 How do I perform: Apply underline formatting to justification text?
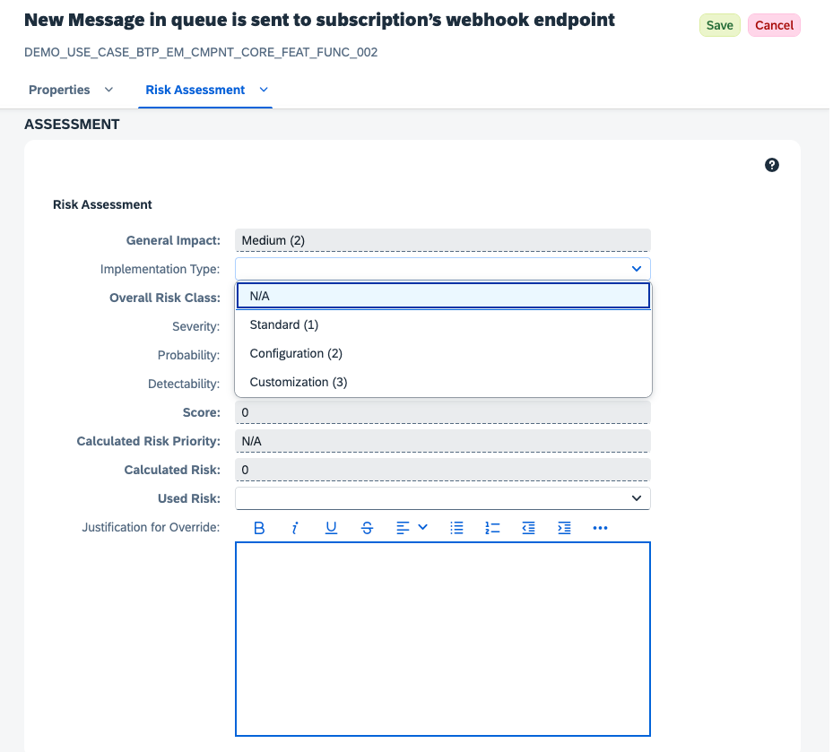331,528
